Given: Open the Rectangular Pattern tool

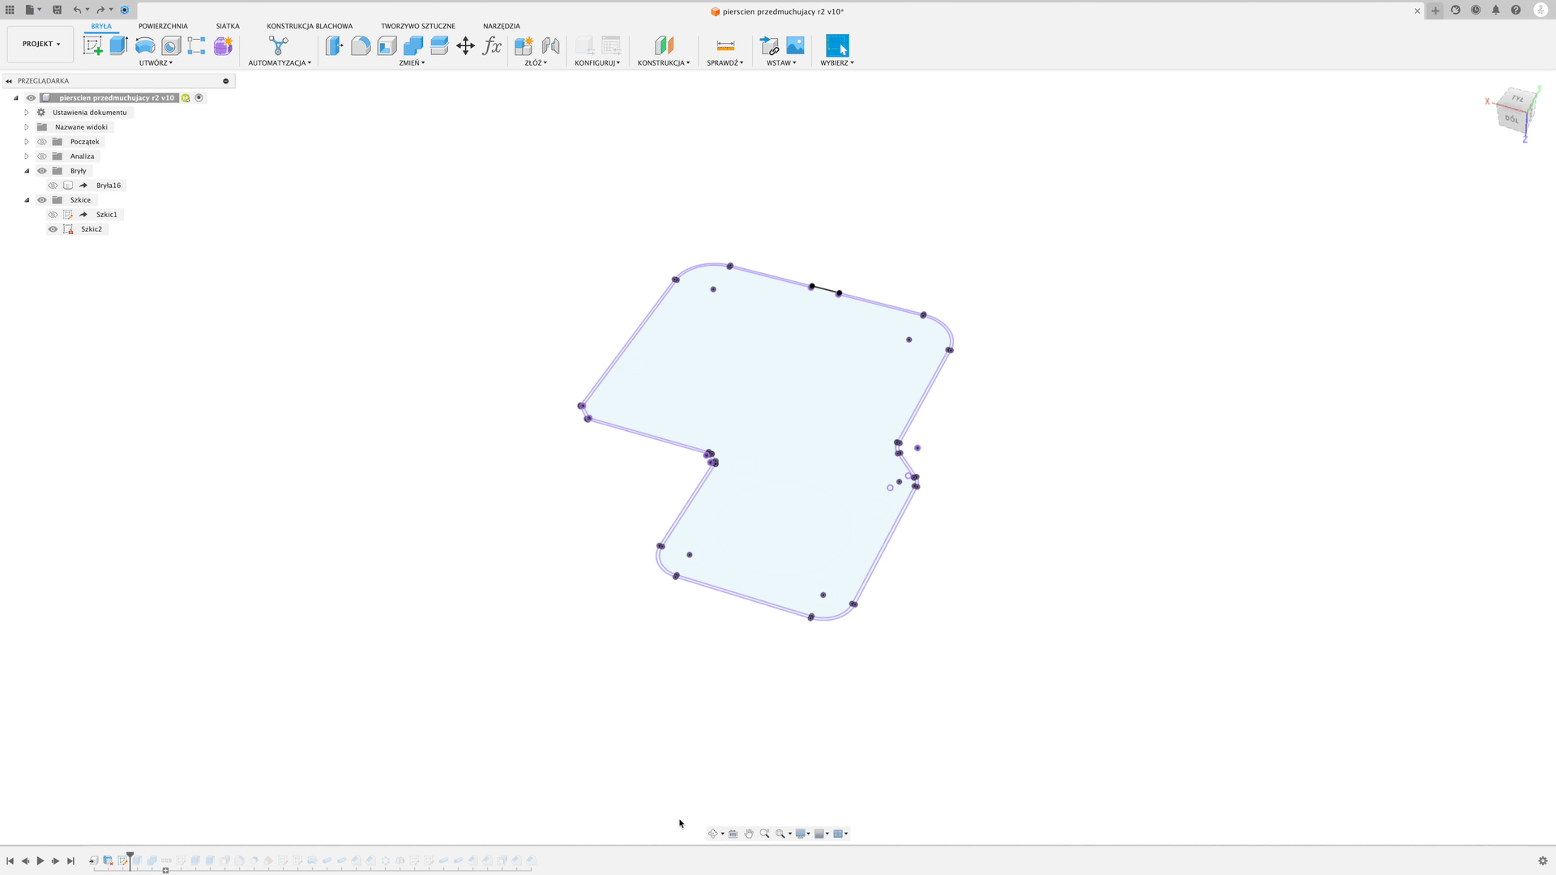Looking at the screenshot, I should 197,46.
